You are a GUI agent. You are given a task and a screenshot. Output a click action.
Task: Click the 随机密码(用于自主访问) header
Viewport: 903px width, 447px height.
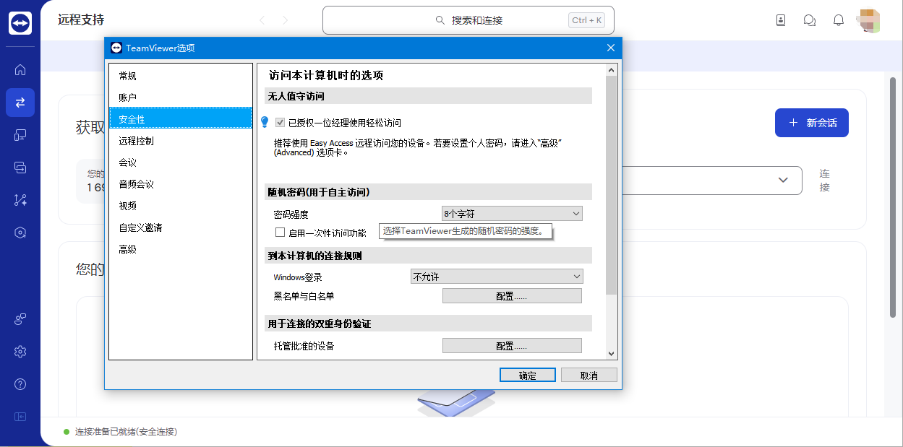[x=428, y=192]
